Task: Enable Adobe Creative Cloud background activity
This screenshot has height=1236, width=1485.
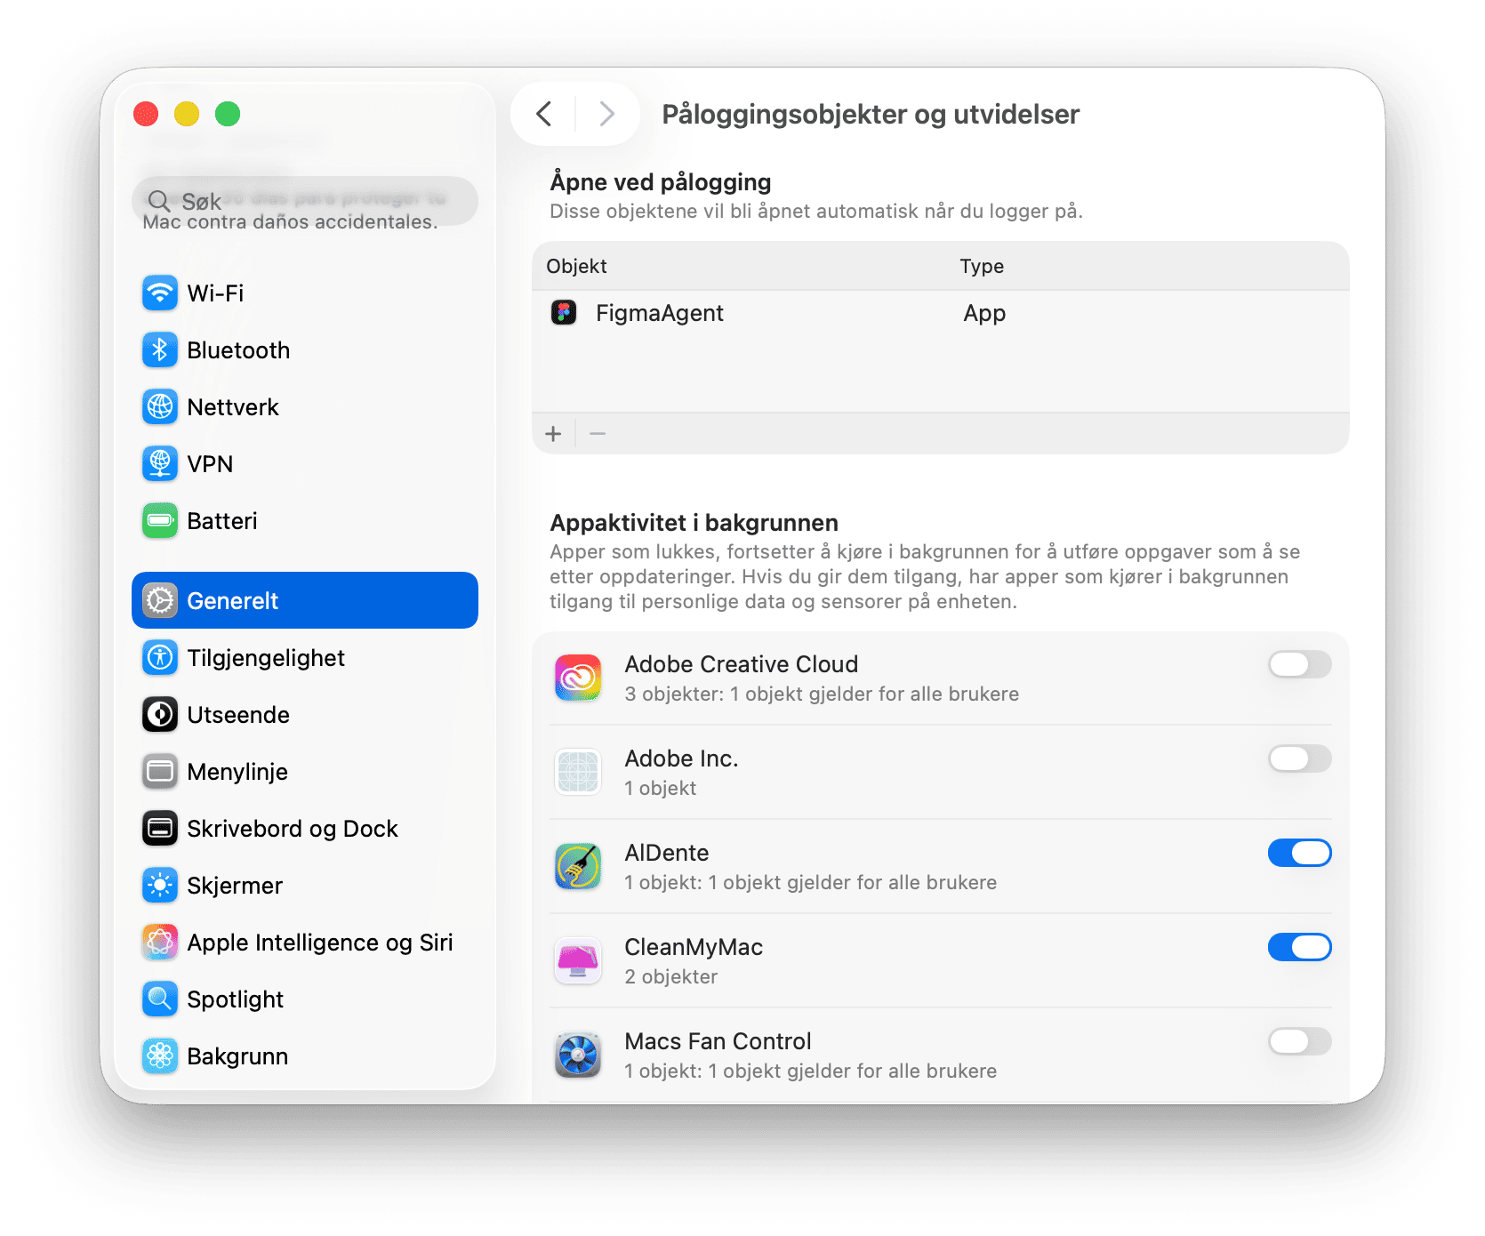Action: (1299, 664)
